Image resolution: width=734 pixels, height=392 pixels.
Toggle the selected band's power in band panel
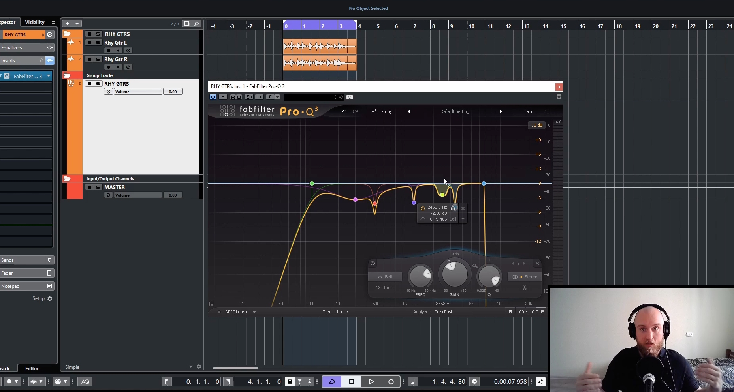pos(373,263)
